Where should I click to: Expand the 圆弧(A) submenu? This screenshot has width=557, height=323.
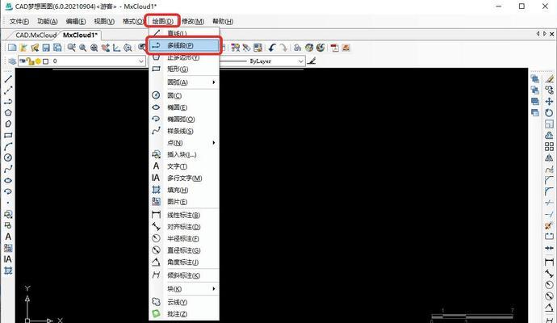coord(184,82)
